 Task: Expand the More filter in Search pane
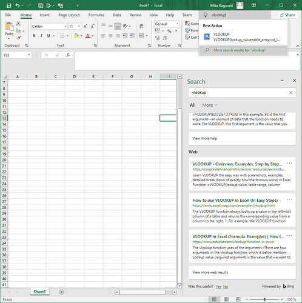210,105
